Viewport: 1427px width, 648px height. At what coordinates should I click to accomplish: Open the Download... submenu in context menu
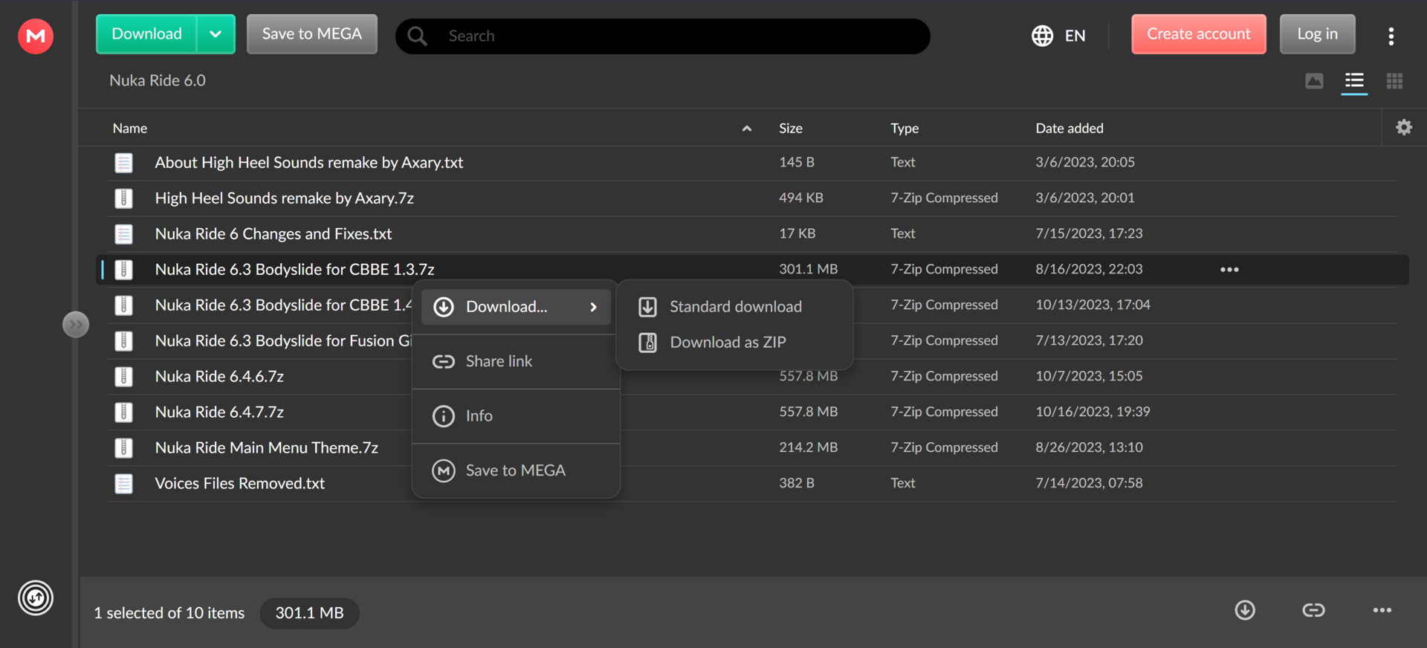[516, 307]
